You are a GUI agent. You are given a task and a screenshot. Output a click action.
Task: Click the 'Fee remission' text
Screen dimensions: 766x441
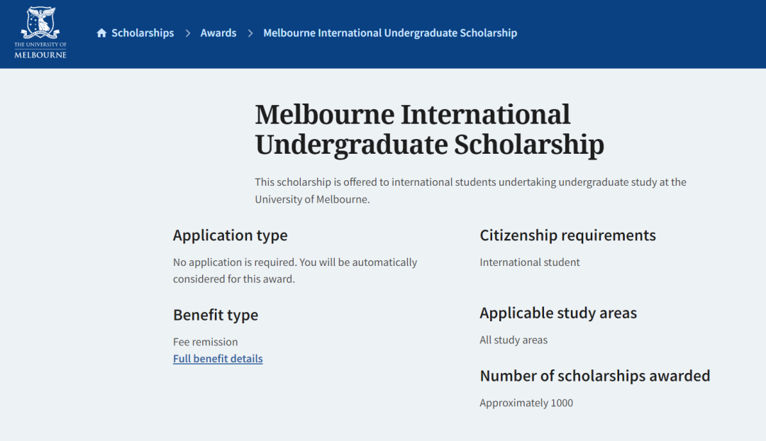(206, 342)
